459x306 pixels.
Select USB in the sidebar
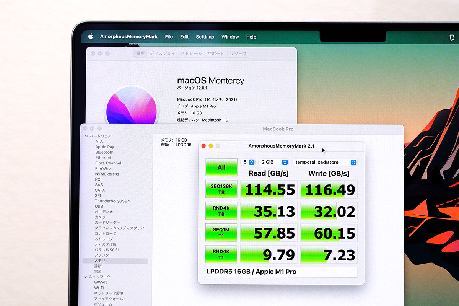pos(99,206)
